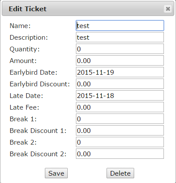Image resolution: width=176 pixels, height=183 pixels.
Task: Select Break Discount 2 input
Action: pyautogui.click(x=120, y=154)
